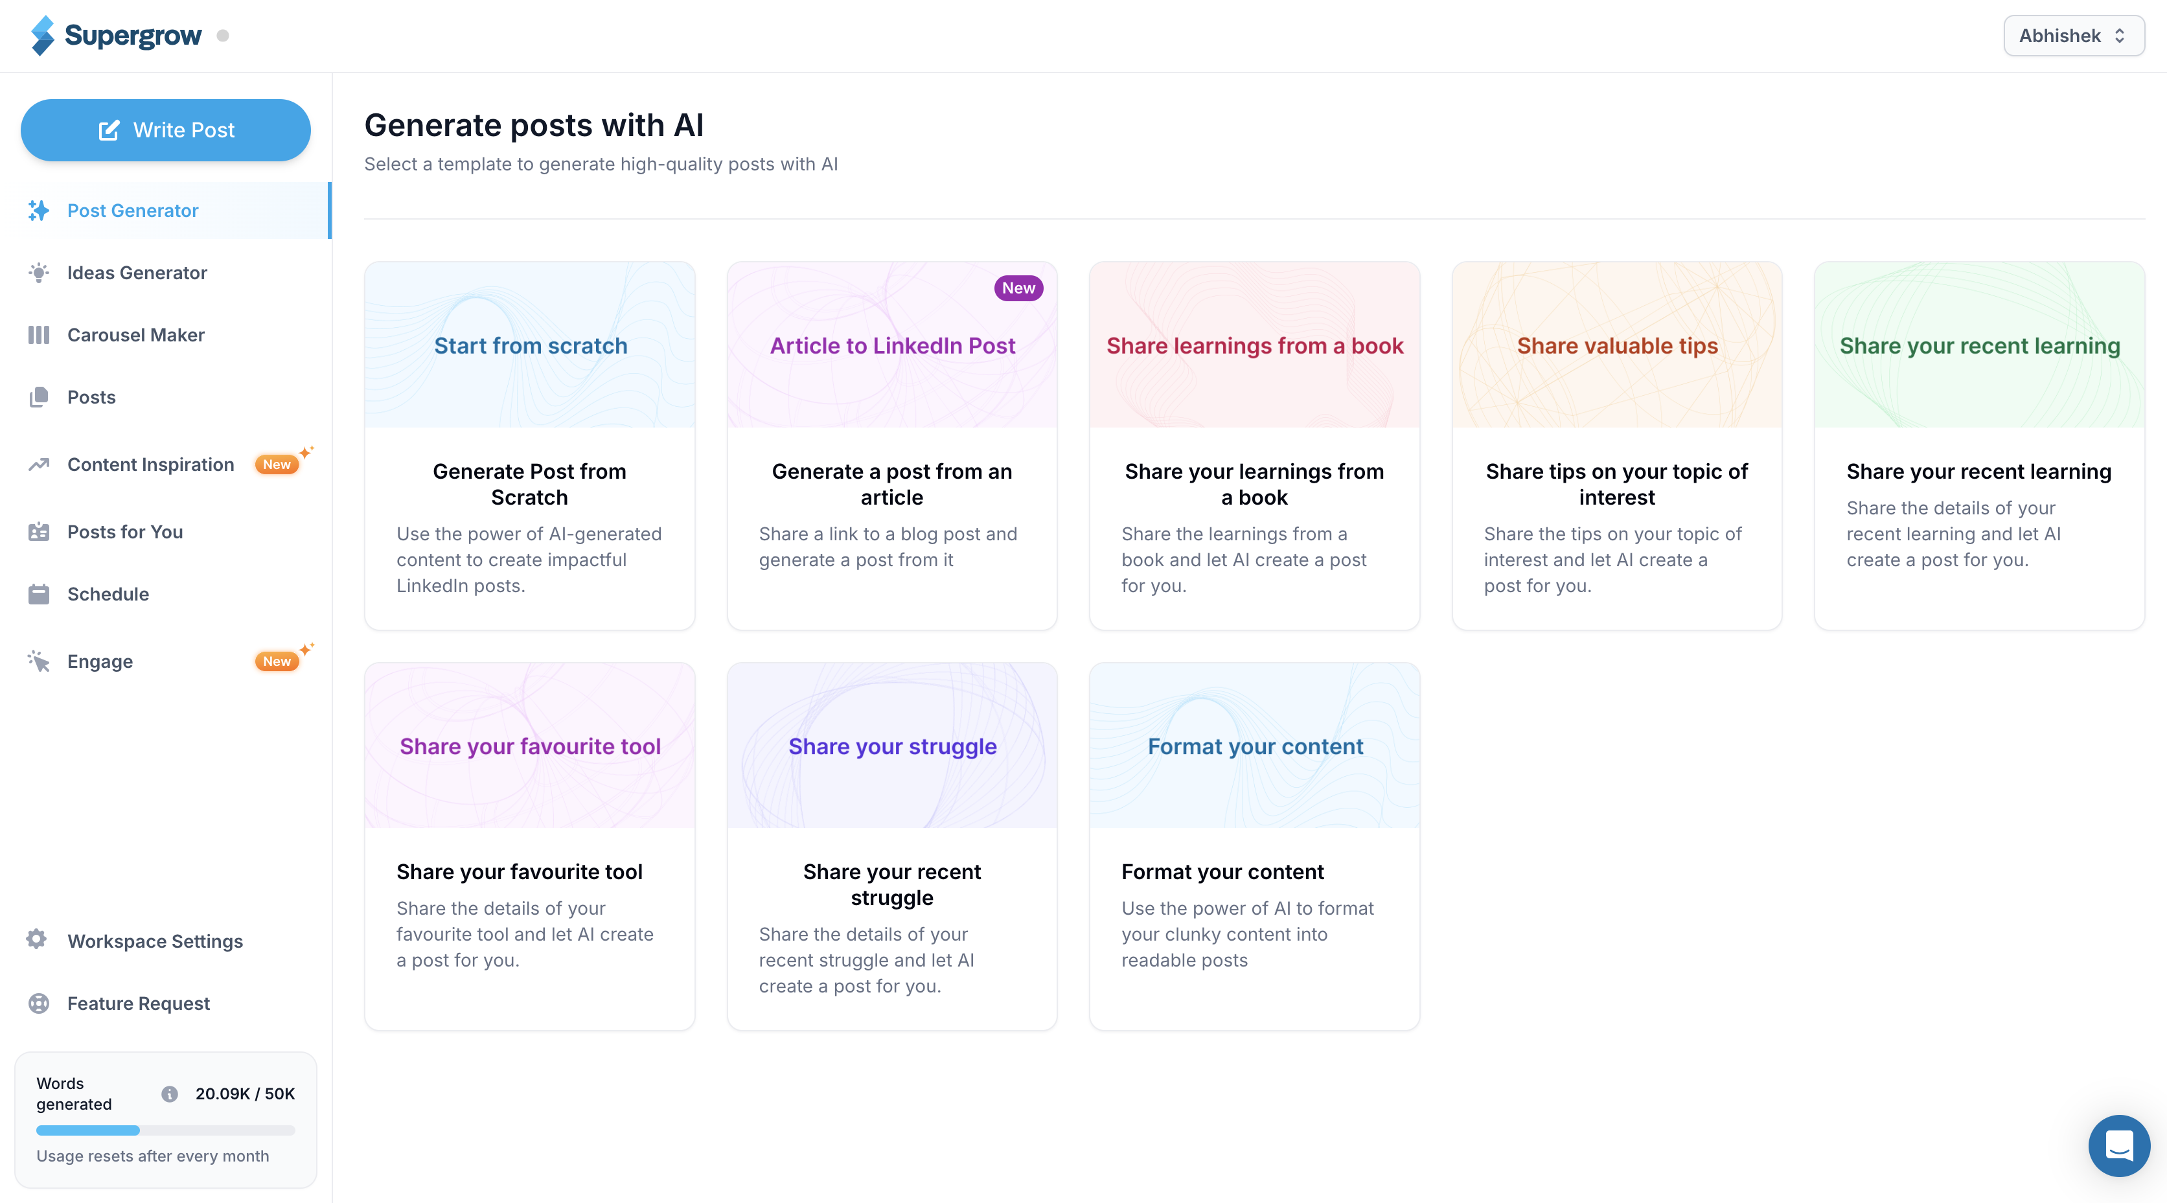
Task: Click the Supergrow logo icon
Action: click(x=42, y=36)
